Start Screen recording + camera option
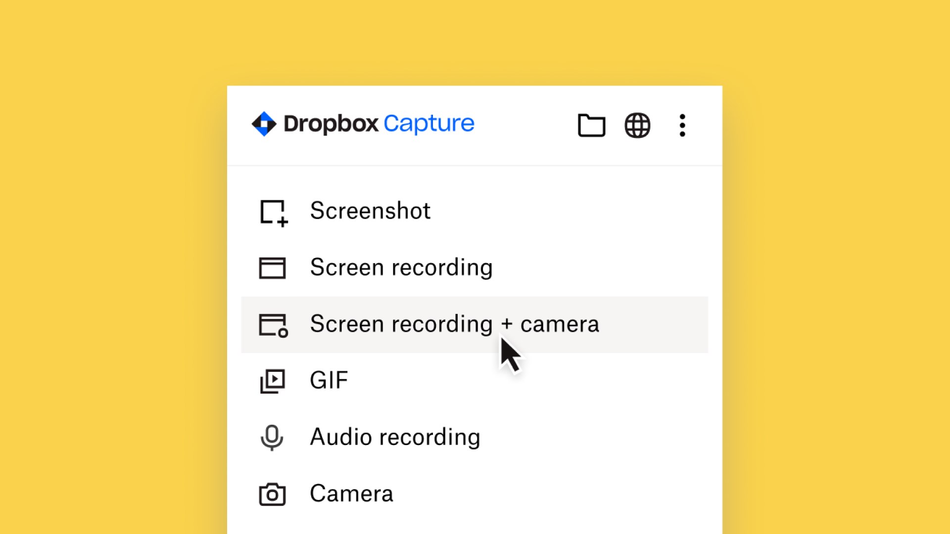This screenshot has height=534, width=950. click(x=454, y=324)
